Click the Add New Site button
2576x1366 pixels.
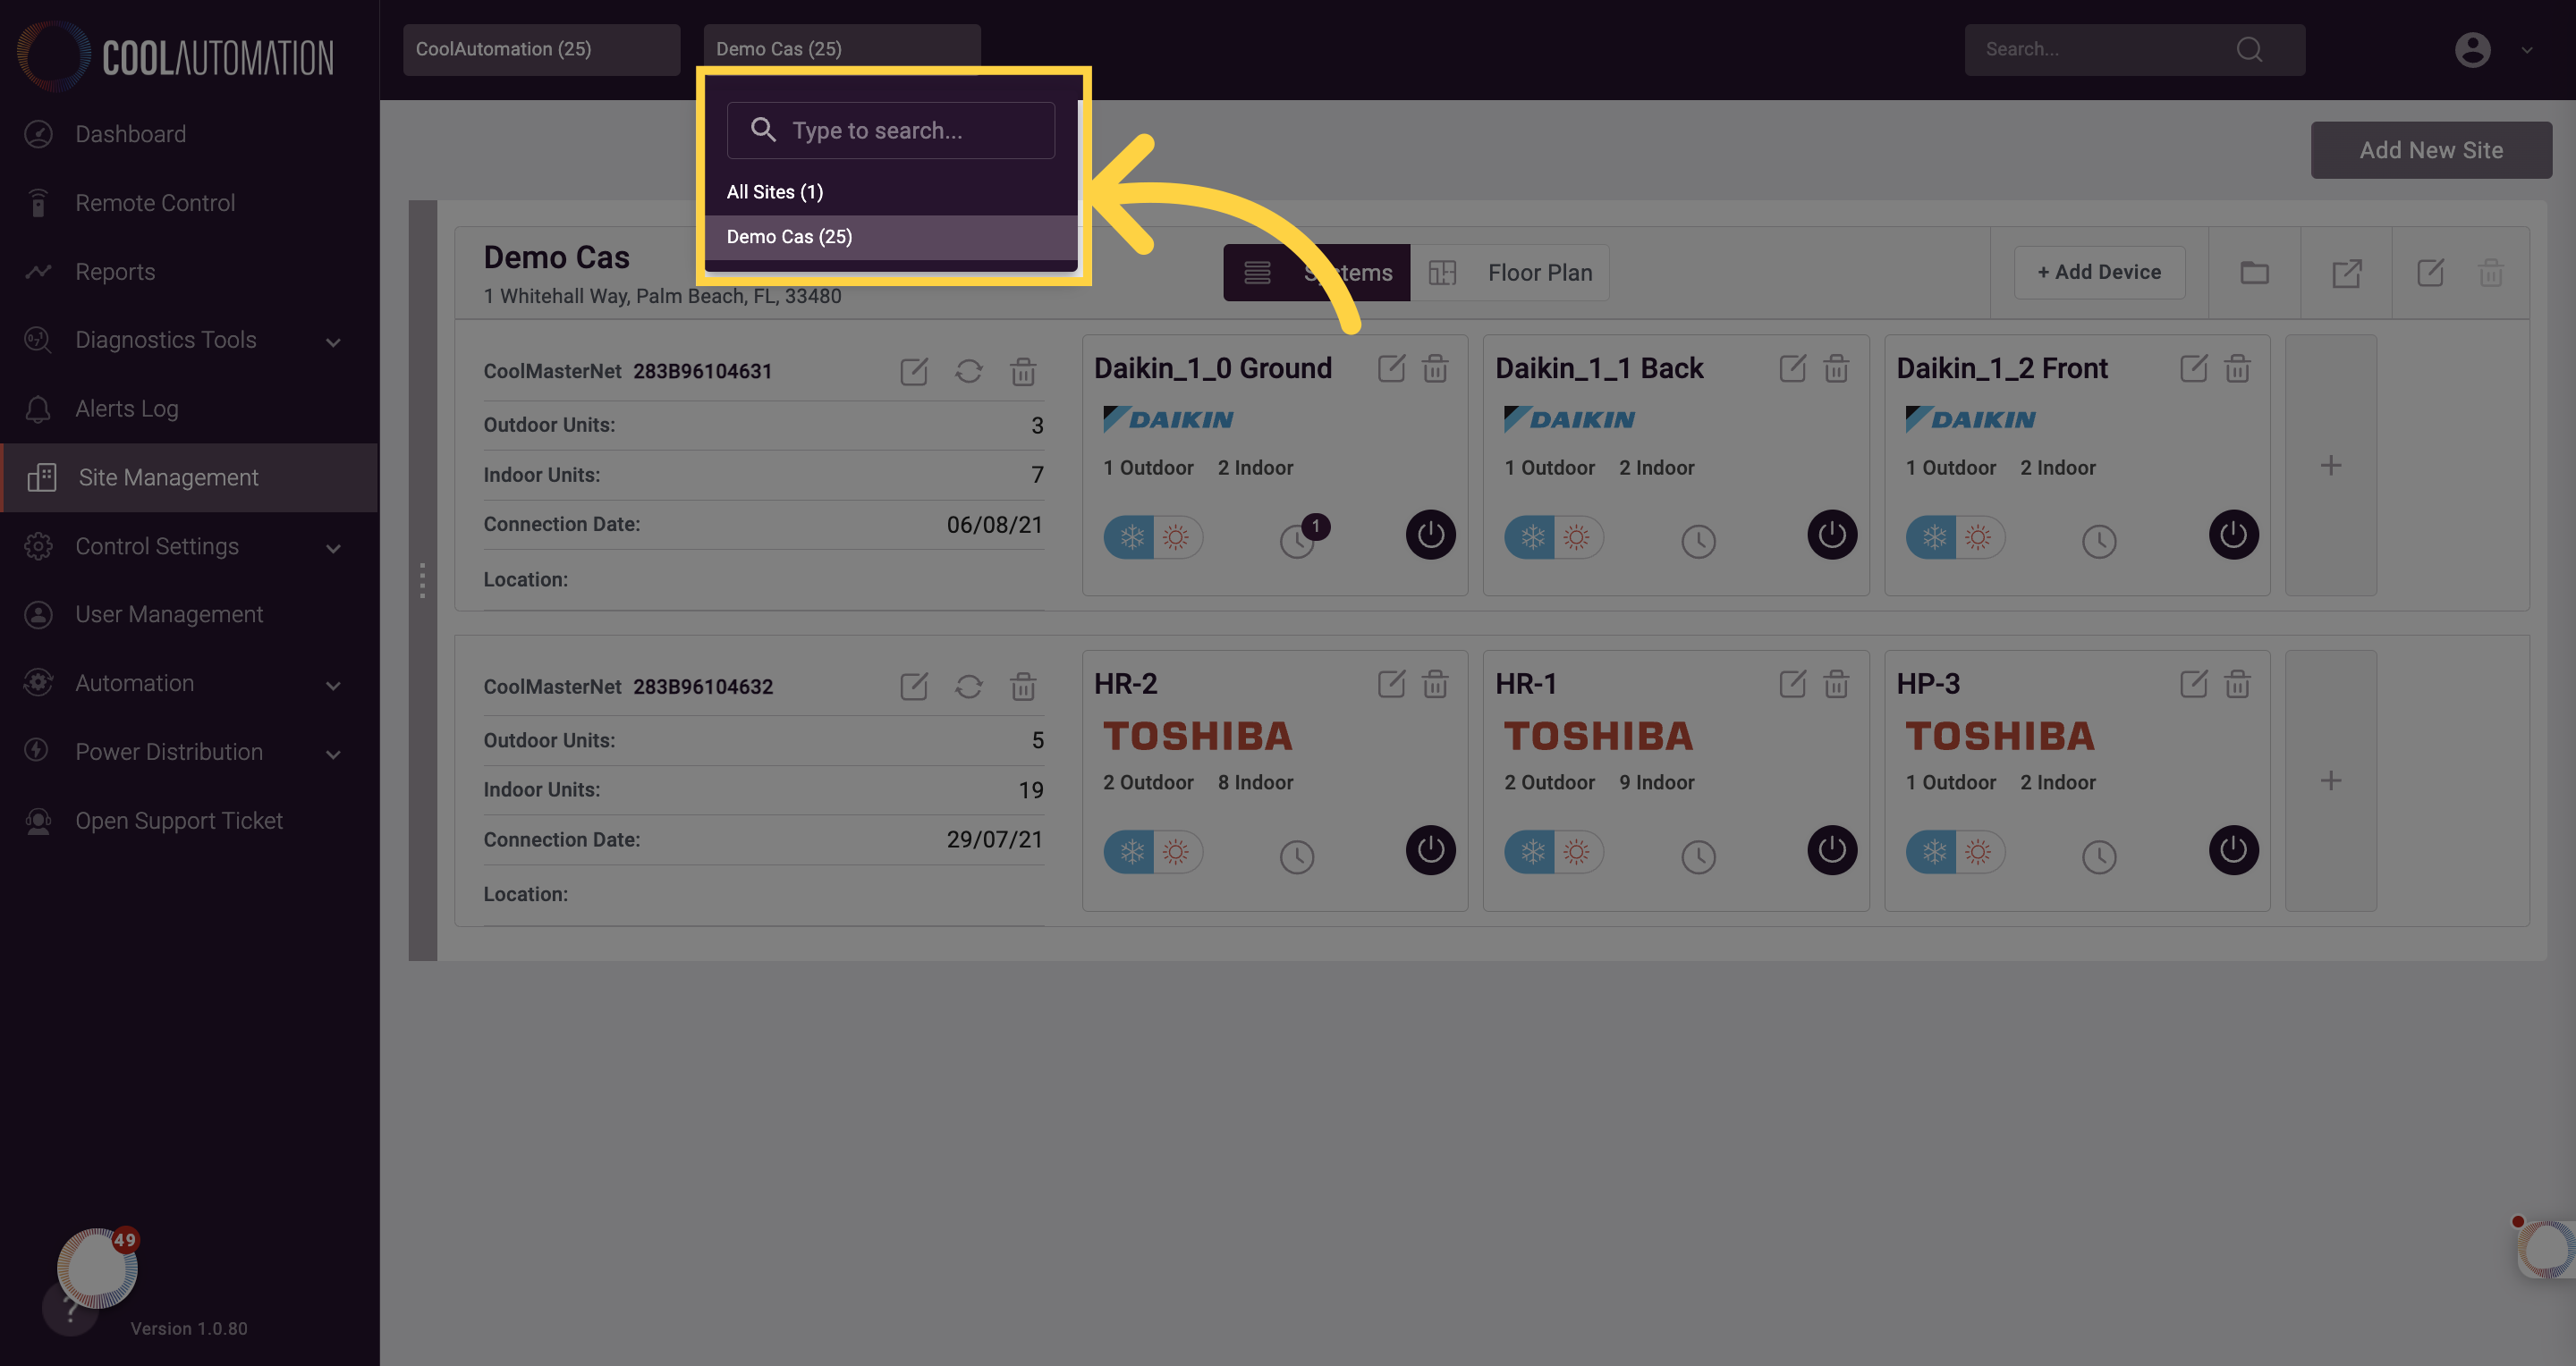tap(2431, 150)
